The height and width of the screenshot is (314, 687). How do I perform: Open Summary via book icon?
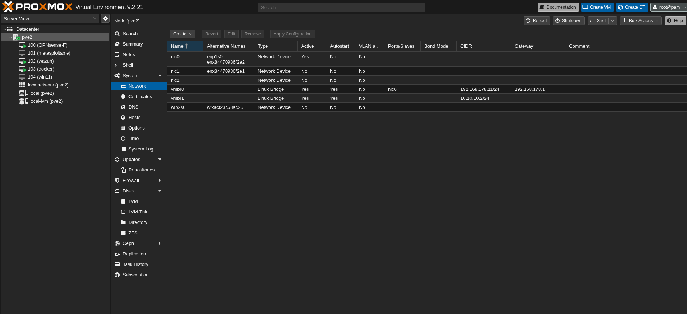click(x=117, y=44)
